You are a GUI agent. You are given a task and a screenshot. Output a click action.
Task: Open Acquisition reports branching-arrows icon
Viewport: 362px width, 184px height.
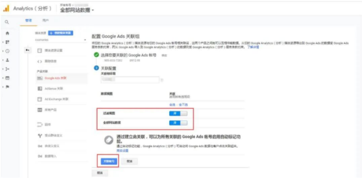tap(8, 69)
